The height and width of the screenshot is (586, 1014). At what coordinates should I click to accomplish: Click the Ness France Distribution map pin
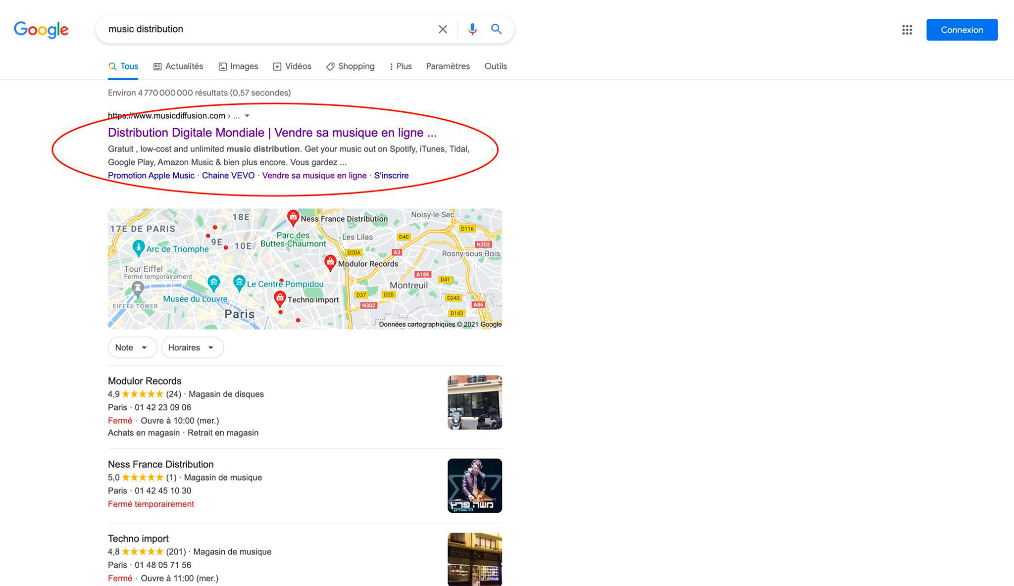(293, 217)
